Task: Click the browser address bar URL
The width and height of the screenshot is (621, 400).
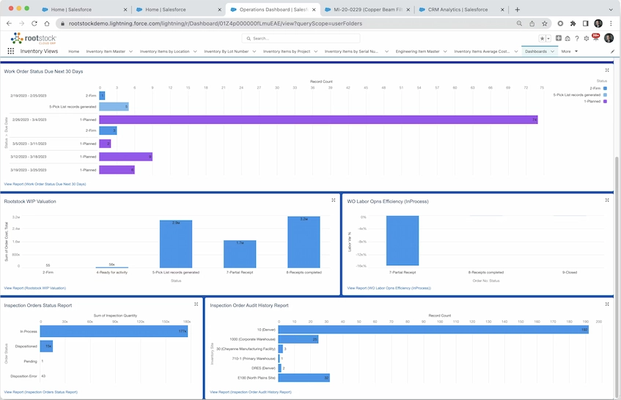Action: (x=216, y=23)
